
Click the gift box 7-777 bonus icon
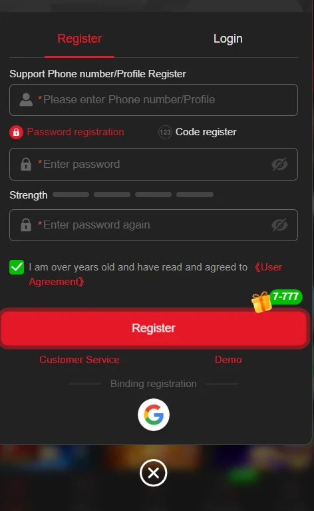[277, 300]
